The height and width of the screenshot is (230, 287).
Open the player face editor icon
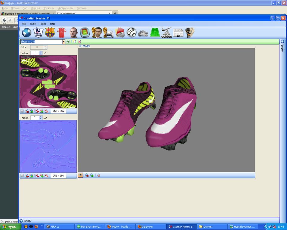pos(74,33)
